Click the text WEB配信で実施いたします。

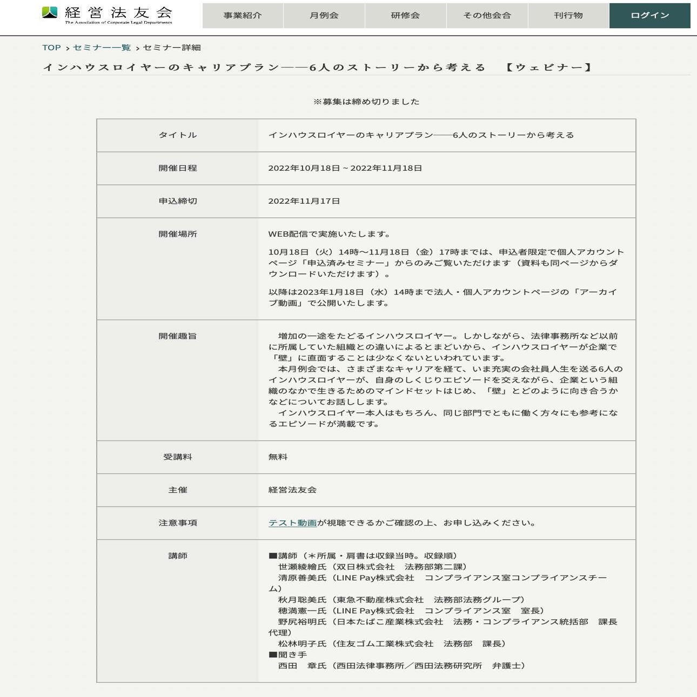pos(330,234)
